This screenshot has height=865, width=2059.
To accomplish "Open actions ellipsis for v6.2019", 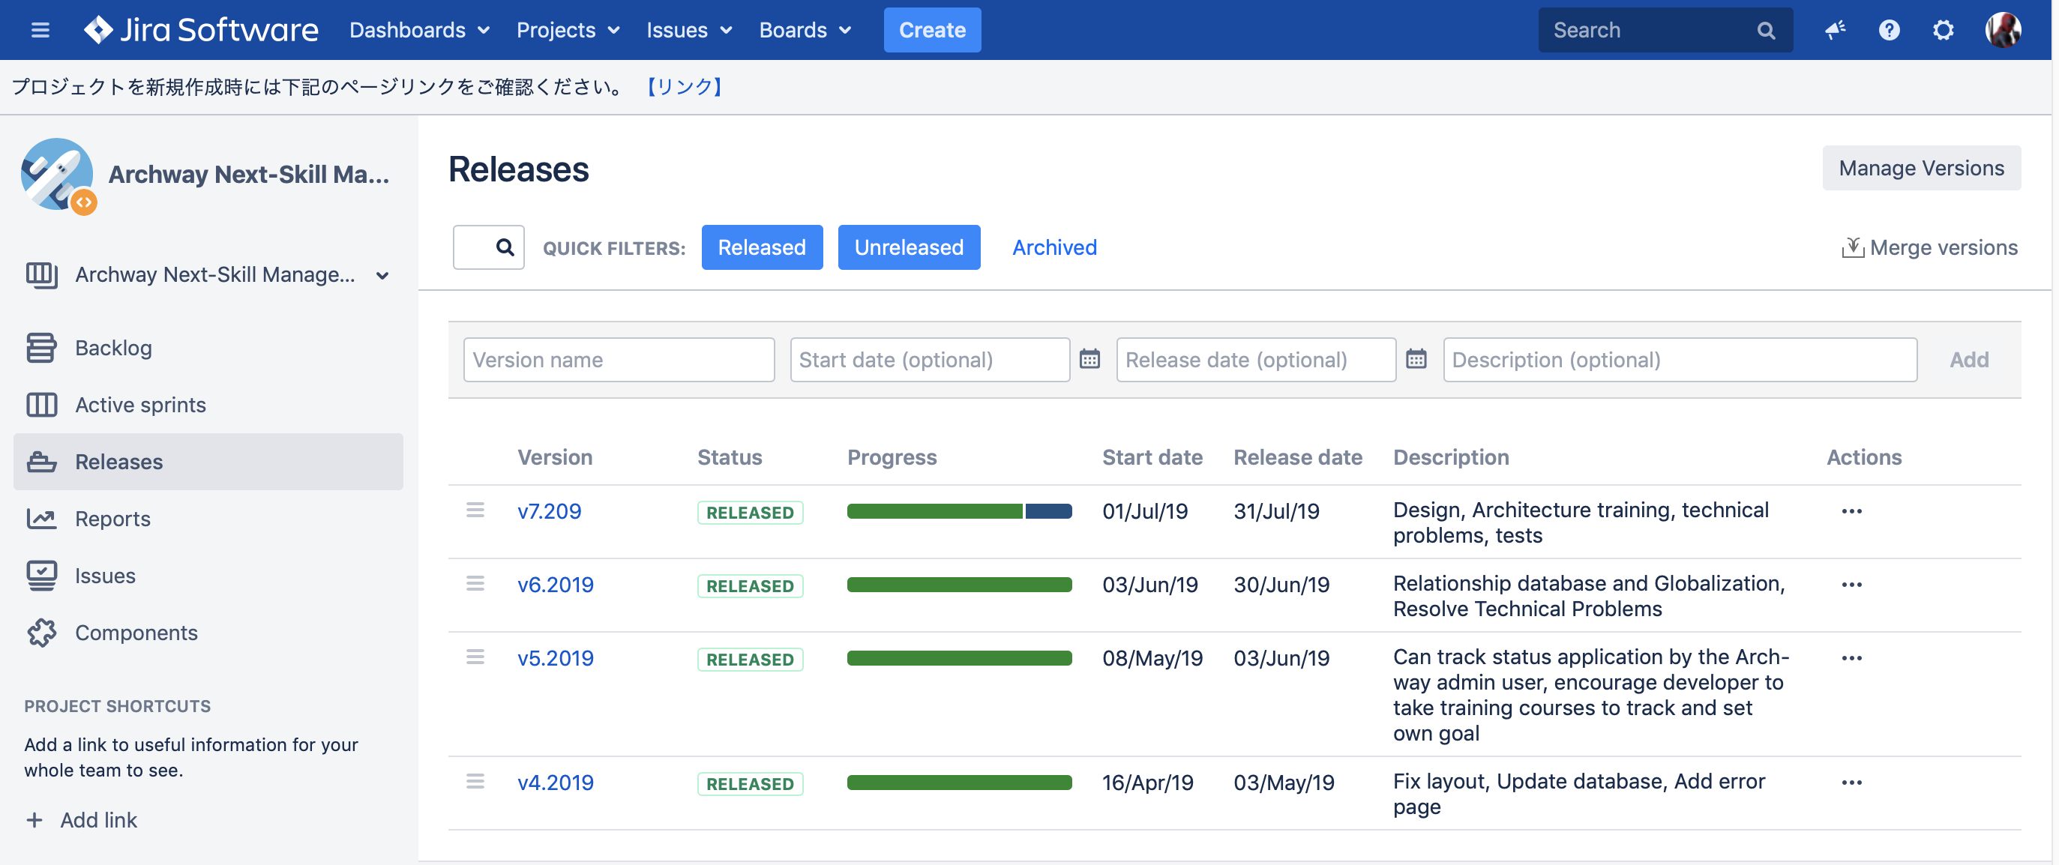I will (1851, 585).
